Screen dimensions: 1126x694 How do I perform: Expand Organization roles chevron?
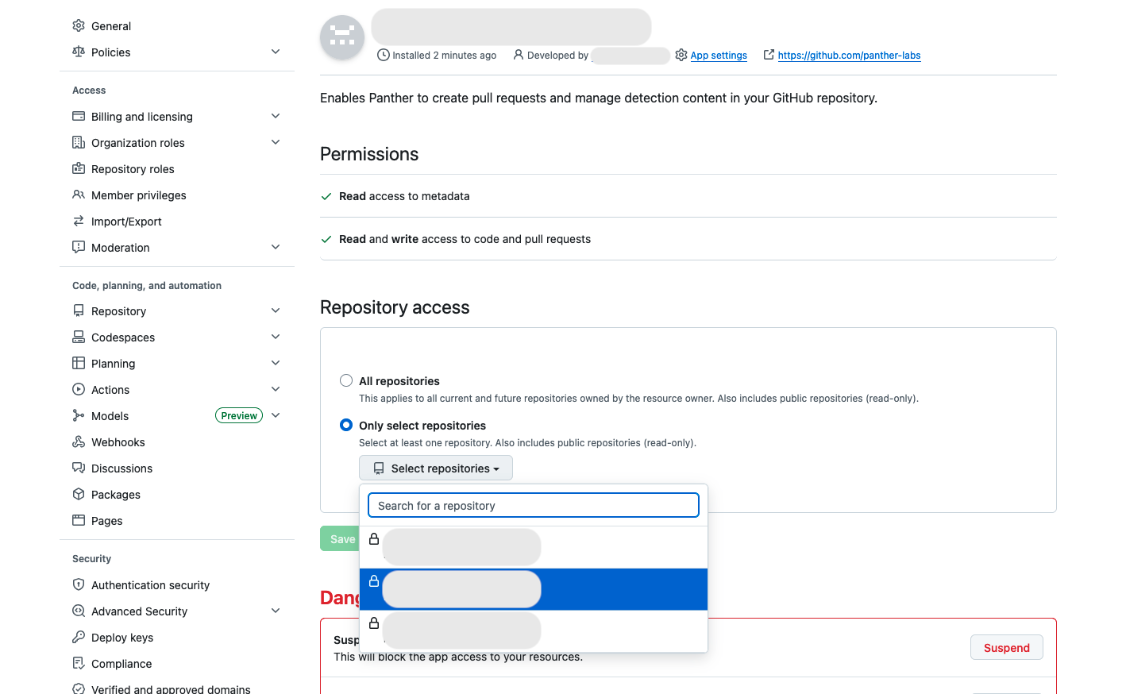(x=276, y=142)
